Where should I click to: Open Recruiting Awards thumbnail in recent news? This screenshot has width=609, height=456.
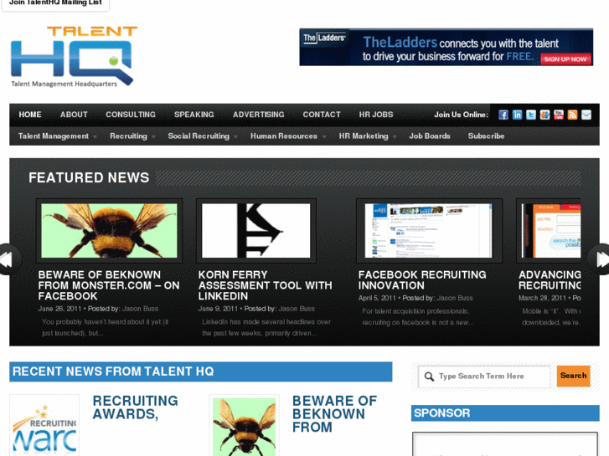(x=44, y=426)
